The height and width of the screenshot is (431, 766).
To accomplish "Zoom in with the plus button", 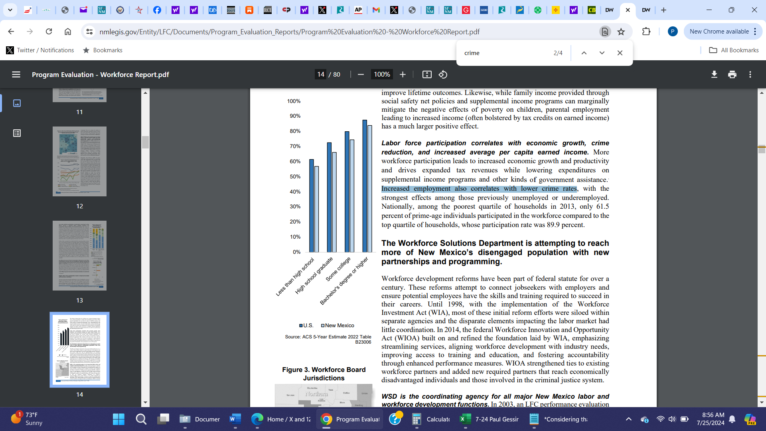I will coord(403,75).
